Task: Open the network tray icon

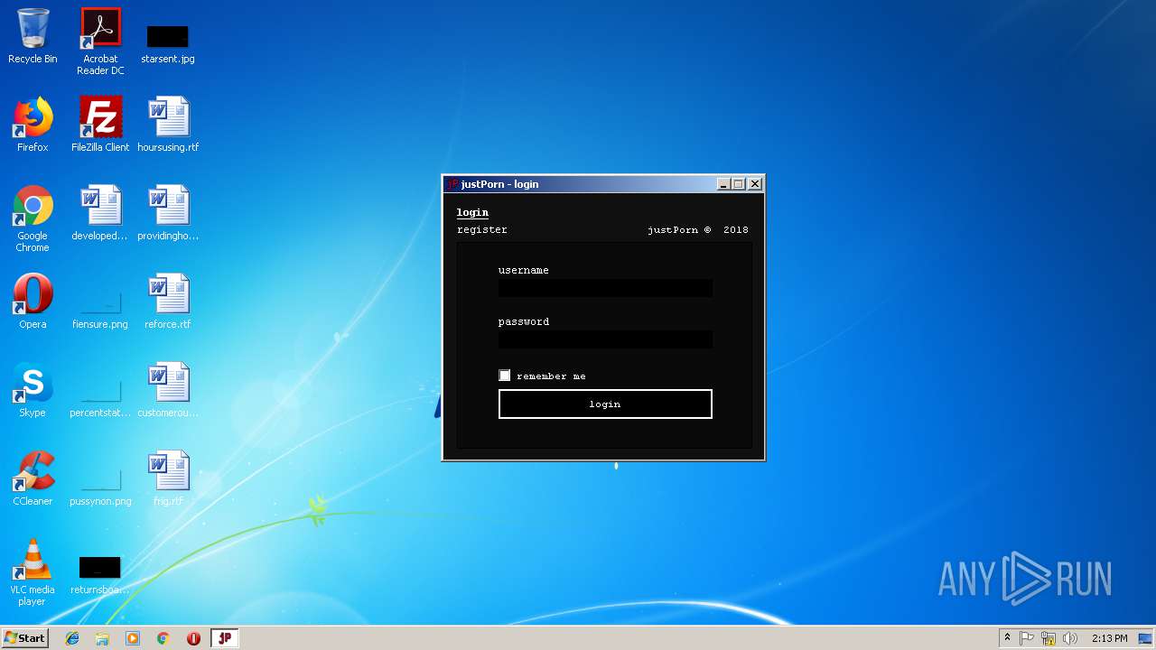Action: [x=1049, y=638]
